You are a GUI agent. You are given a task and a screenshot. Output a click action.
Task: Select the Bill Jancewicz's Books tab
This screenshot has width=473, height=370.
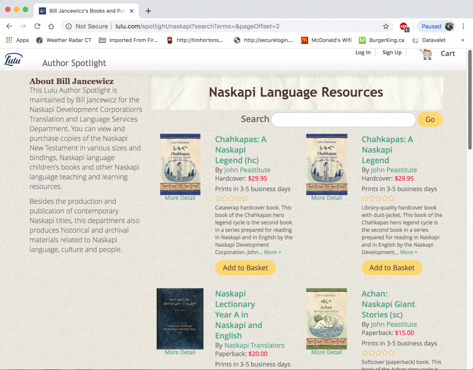[86, 11]
